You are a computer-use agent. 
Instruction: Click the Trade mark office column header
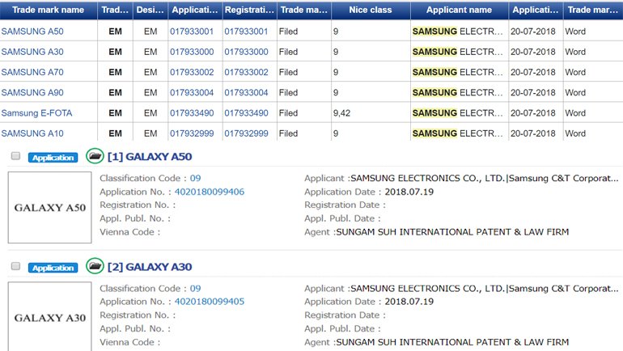[115, 10]
